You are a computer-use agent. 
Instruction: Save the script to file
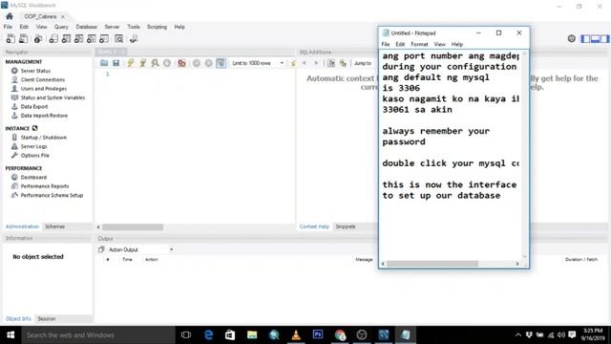pyautogui.click(x=116, y=63)
